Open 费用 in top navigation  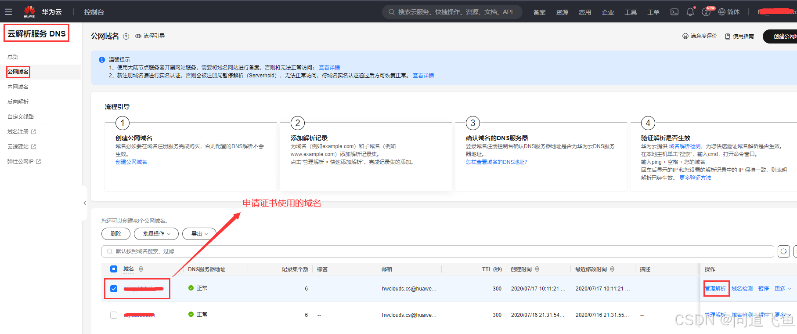(x=585, y=12)
